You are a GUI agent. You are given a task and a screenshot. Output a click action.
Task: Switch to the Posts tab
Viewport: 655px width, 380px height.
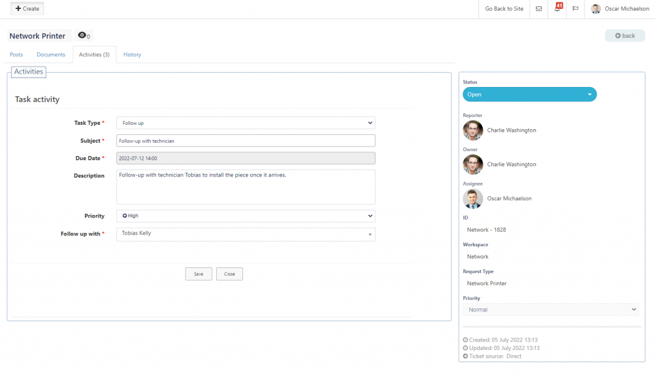coord(16,55)
